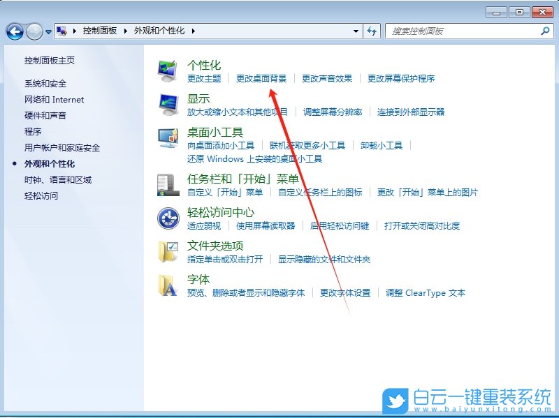This screenshot has width=559, height=418.
Task: Expand the breadcrumb chevron after 控制面板
Action: [x=124, y=31]
